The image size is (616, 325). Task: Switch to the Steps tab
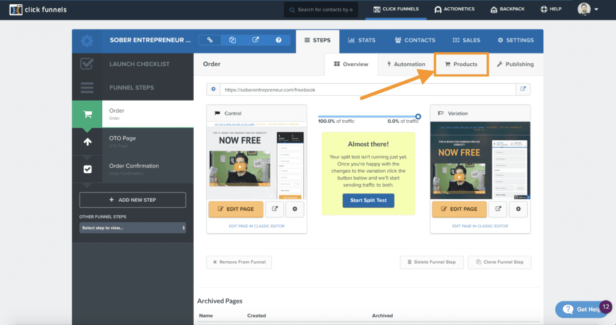(x=318, y=40)
